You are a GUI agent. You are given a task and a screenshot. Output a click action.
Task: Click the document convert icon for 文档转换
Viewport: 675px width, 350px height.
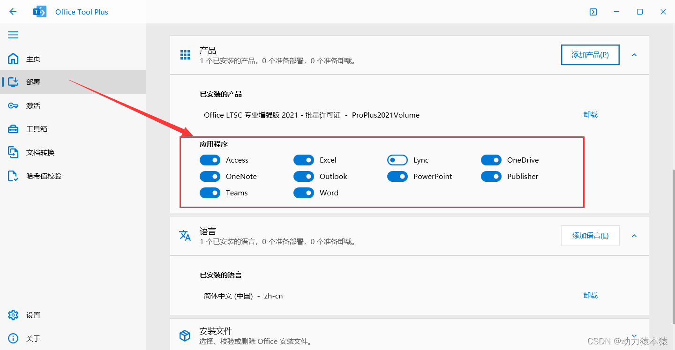pos(13,152)
